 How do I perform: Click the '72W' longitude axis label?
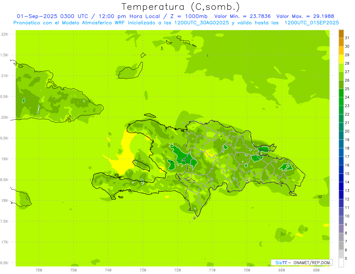click(177, 270)
